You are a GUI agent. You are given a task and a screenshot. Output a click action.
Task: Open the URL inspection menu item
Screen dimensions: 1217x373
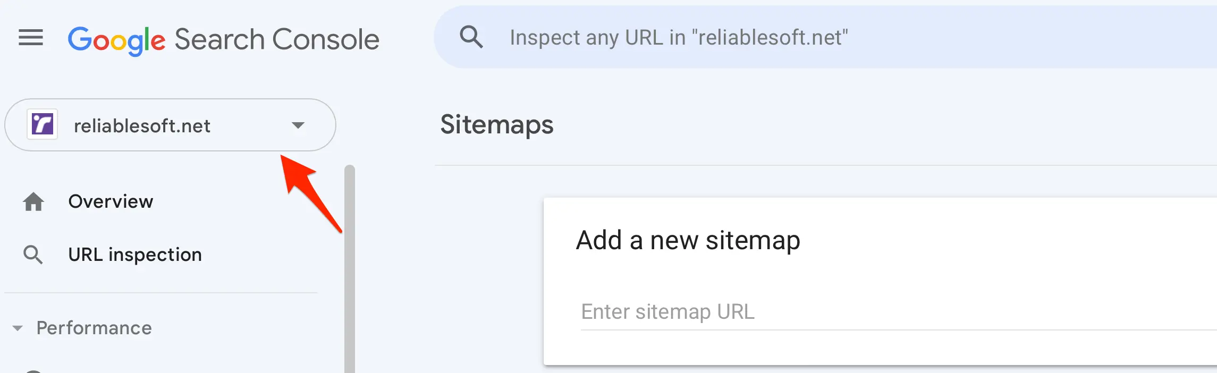[135, 255]
